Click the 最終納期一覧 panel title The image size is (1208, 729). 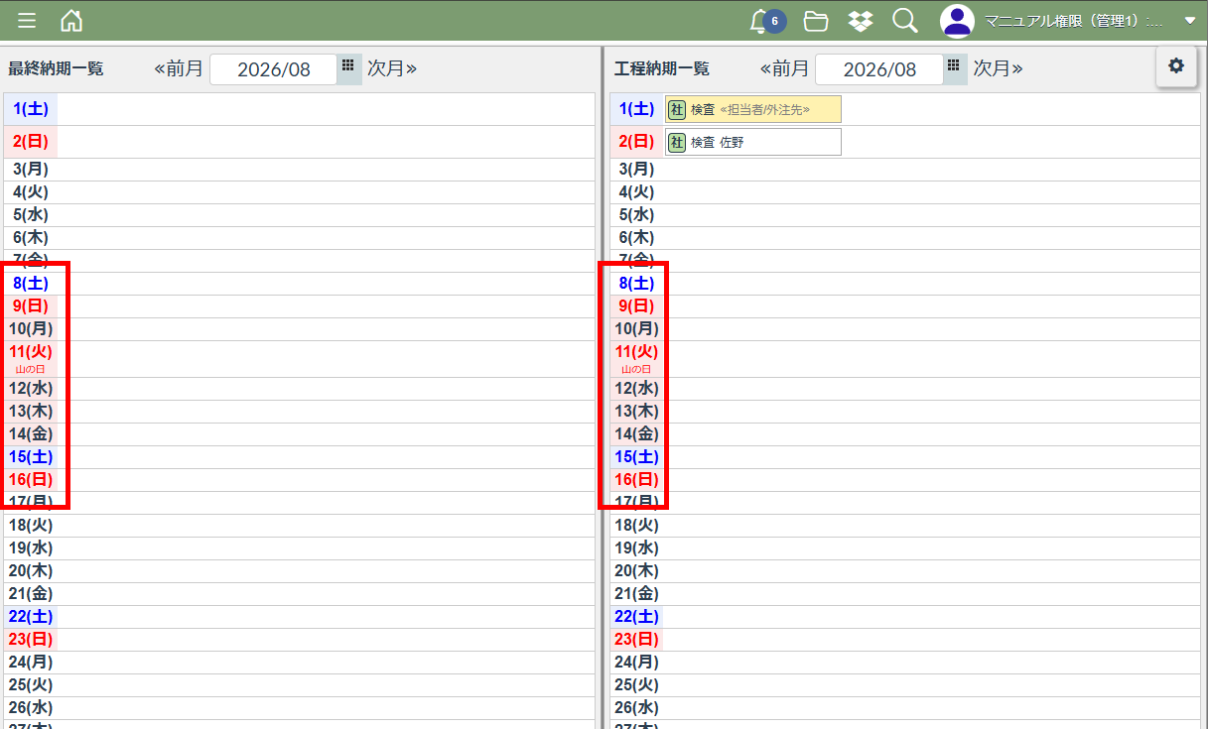point(56,69)
